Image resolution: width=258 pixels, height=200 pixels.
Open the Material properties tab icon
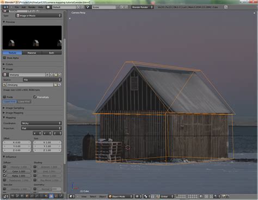[x=46, y=196]
